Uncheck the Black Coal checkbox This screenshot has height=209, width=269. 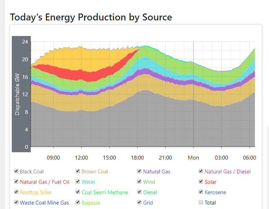click(16, 171)
